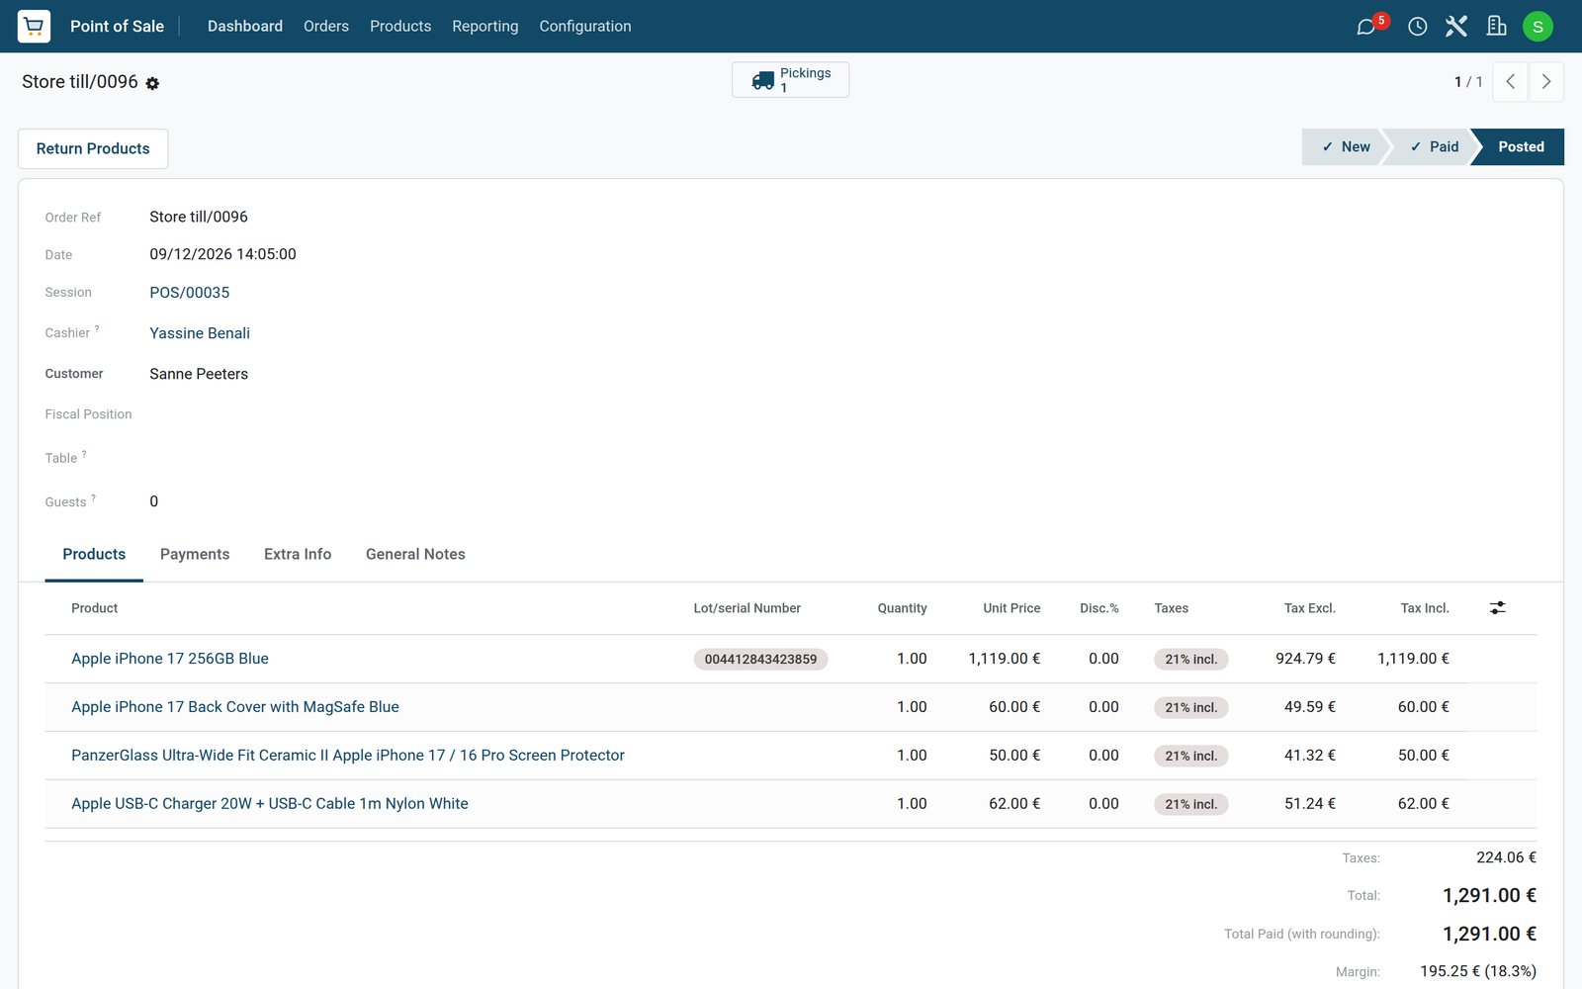Click the Fiscal Position field

point(88,414)
